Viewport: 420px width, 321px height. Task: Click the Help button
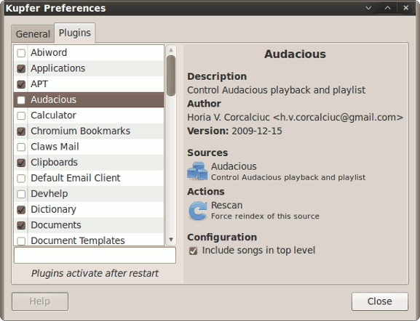[x=40, y=301]
